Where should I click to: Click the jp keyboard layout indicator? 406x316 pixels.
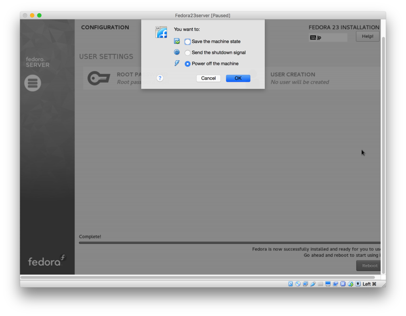328,38
